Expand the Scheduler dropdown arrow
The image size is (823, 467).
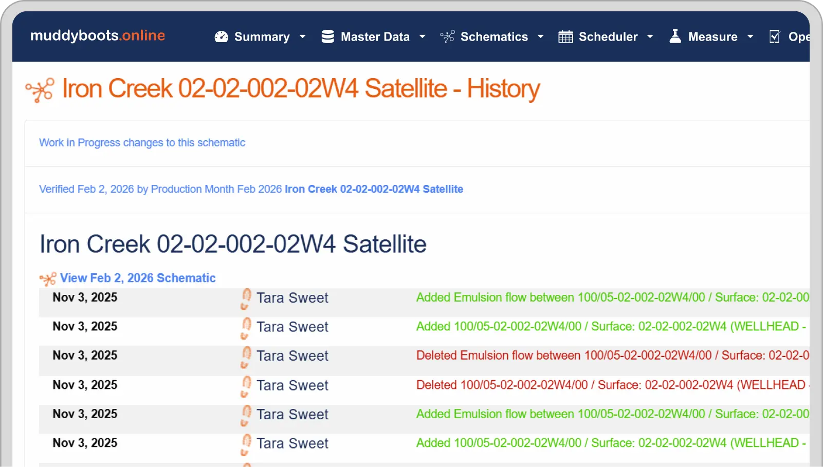point(650,37)
